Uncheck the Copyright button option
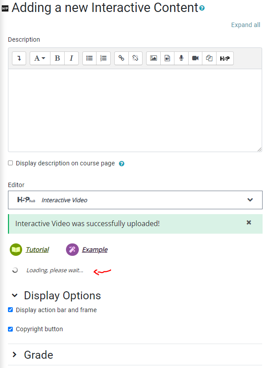The image size is (271, 368). pos(10,329)
